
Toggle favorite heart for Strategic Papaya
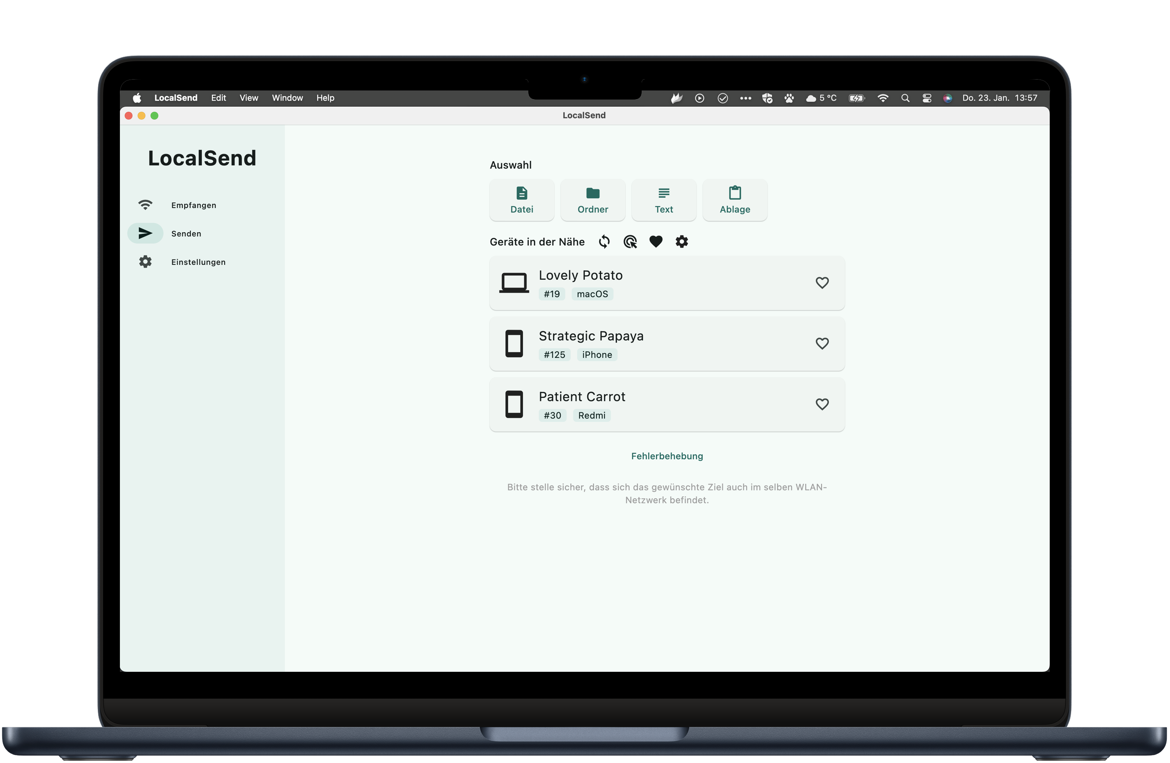point(822,344)
